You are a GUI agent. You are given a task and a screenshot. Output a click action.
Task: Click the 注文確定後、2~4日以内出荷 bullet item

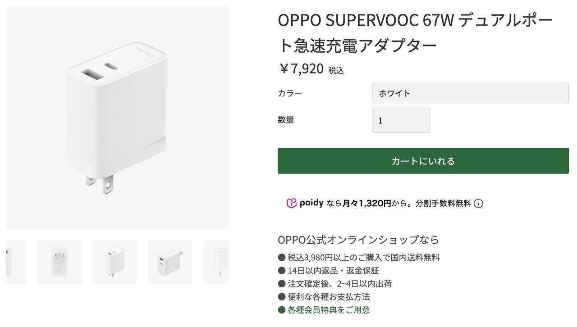click(339, 284)
